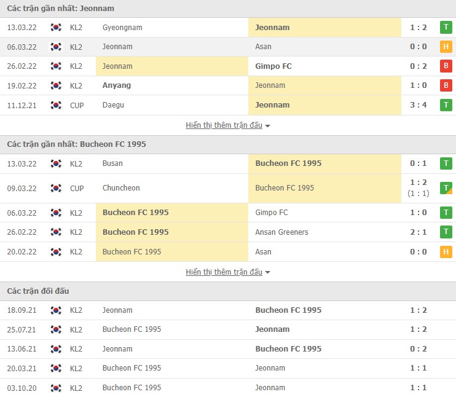The image size is (456, 397).
Task: Click the 'Các trận gần nhất: Jeonnam' section header
Action: [61, 9]
